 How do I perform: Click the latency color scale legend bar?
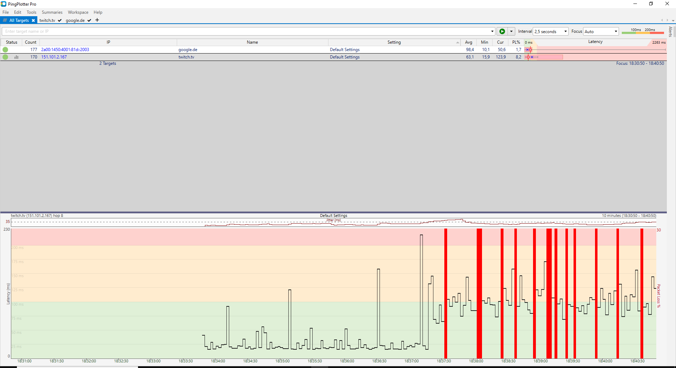643,32
